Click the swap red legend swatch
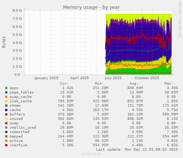 click(6, 123)
